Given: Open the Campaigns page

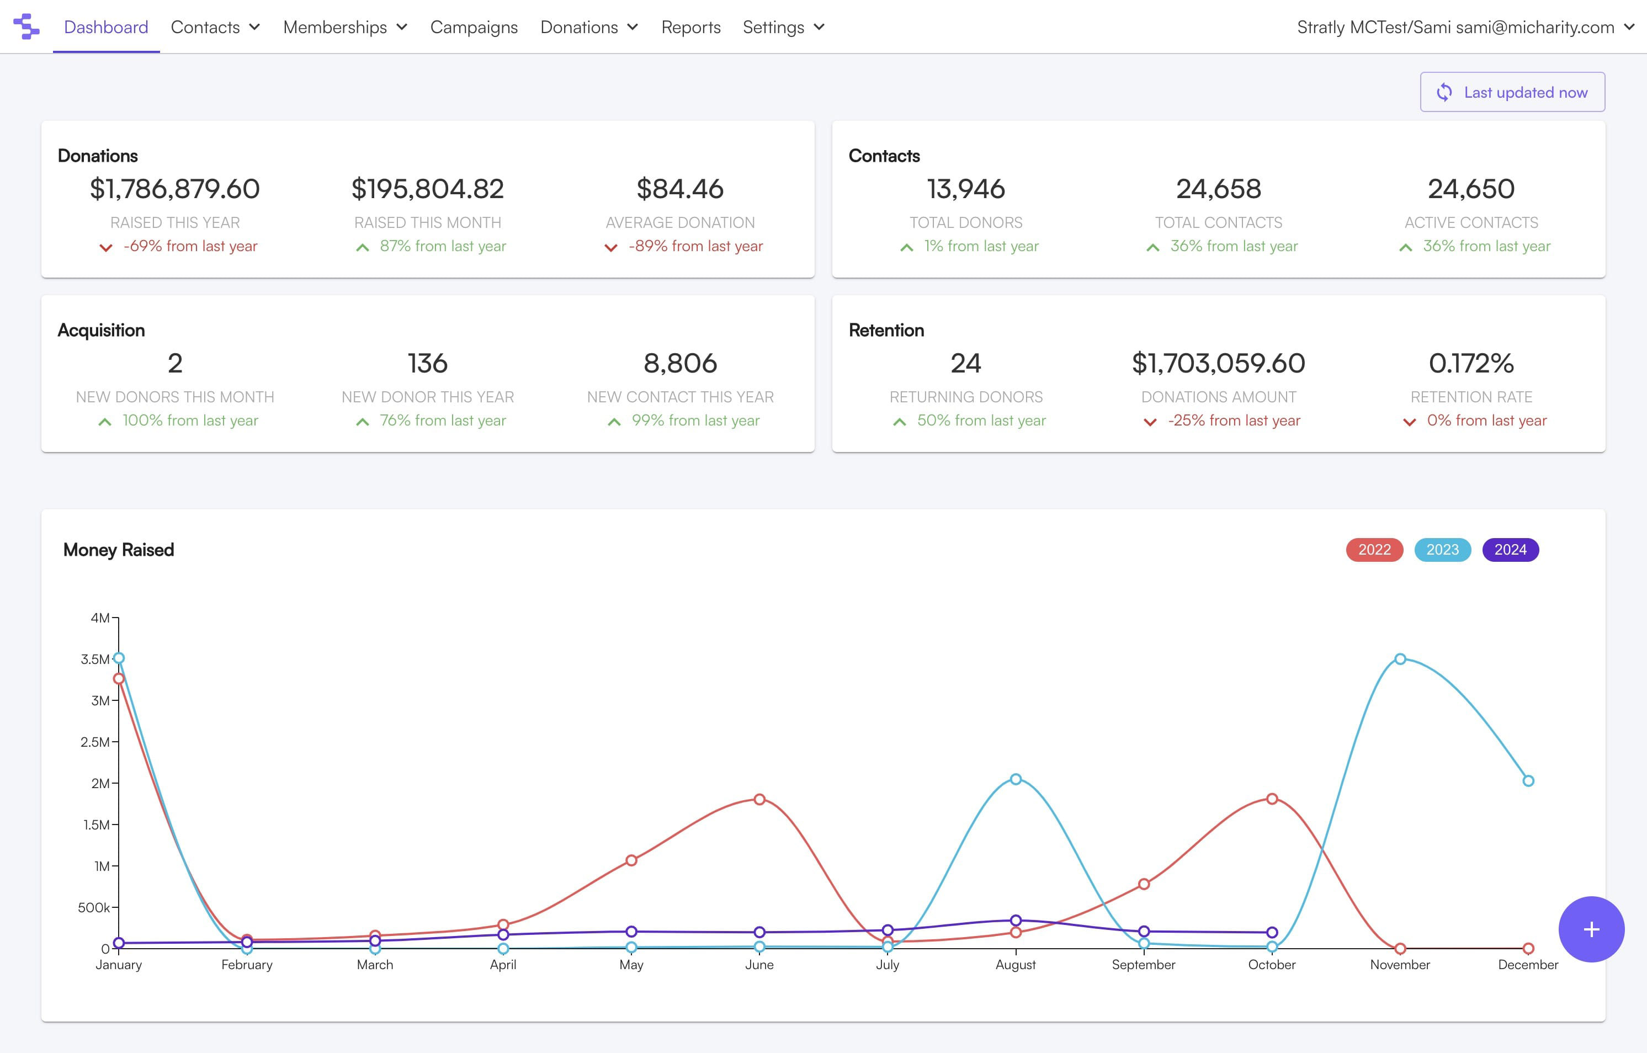Looking at the screenshot, I should pos(474,28).
